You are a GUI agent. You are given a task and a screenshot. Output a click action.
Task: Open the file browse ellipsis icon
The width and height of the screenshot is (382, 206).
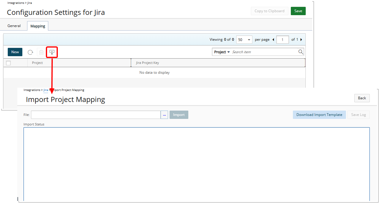pos(164,114)
